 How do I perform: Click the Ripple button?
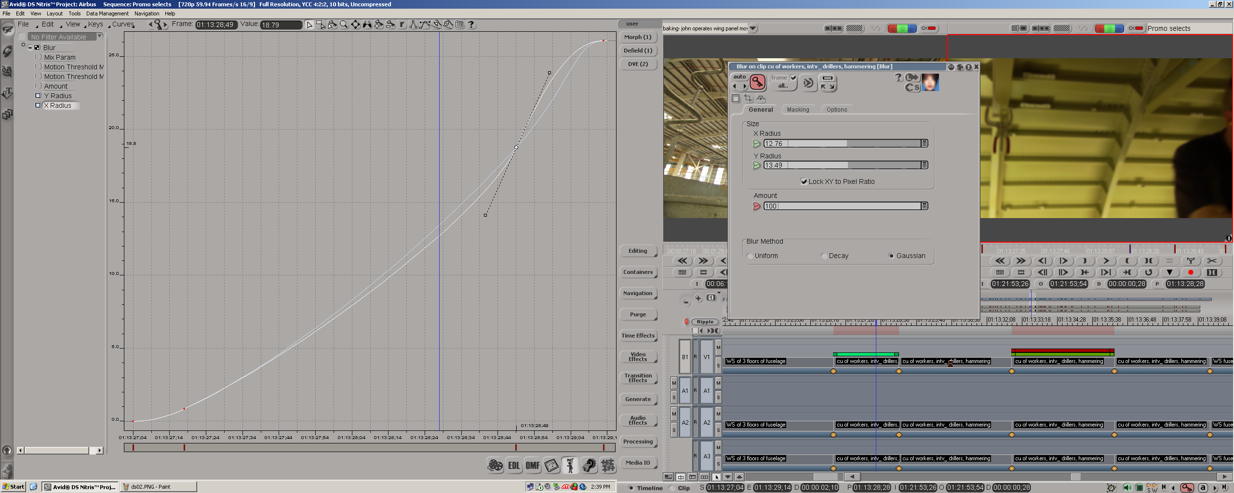pos(705,322)
